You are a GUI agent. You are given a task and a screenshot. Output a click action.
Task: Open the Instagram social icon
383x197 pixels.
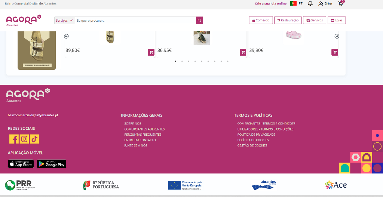click(x=24, y=139)
